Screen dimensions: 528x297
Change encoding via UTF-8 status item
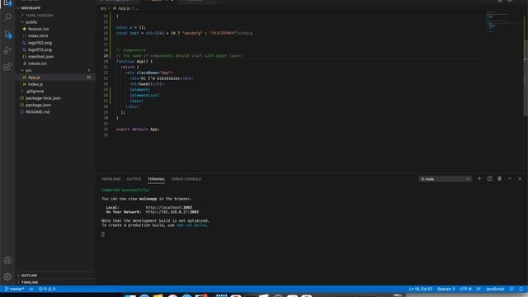465,289
